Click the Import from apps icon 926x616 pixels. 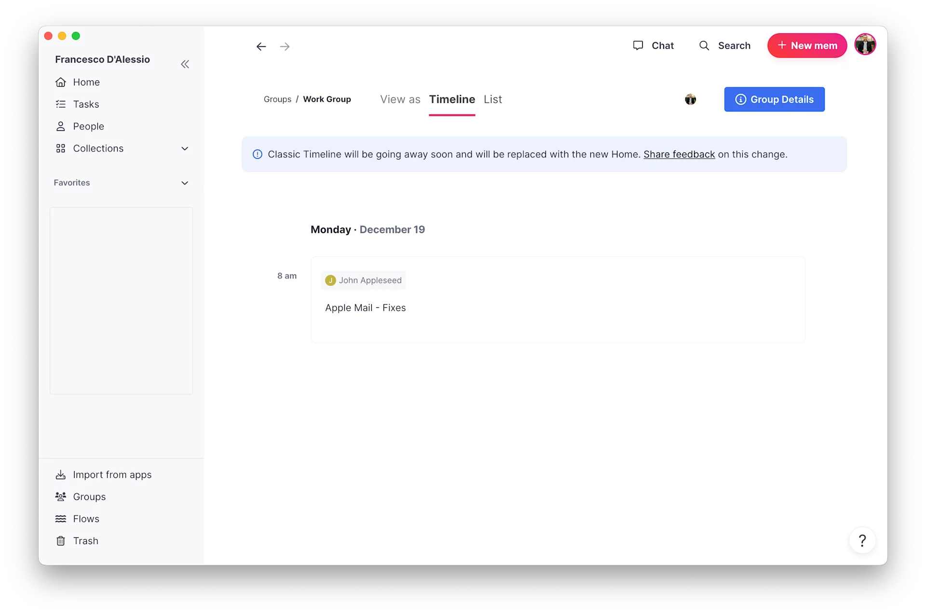[60, 475]
